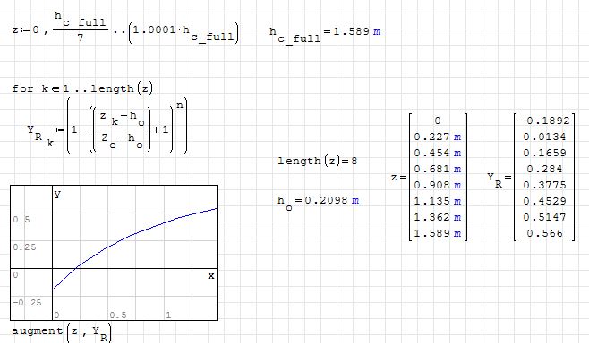
Task: Click the y axis label on plot
Action: point(57,194)
